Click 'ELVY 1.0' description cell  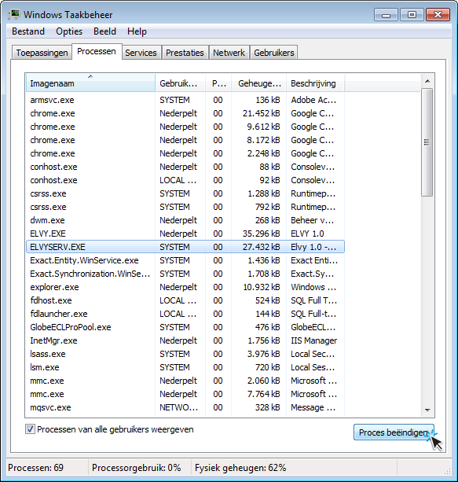[x=307, y=234]
